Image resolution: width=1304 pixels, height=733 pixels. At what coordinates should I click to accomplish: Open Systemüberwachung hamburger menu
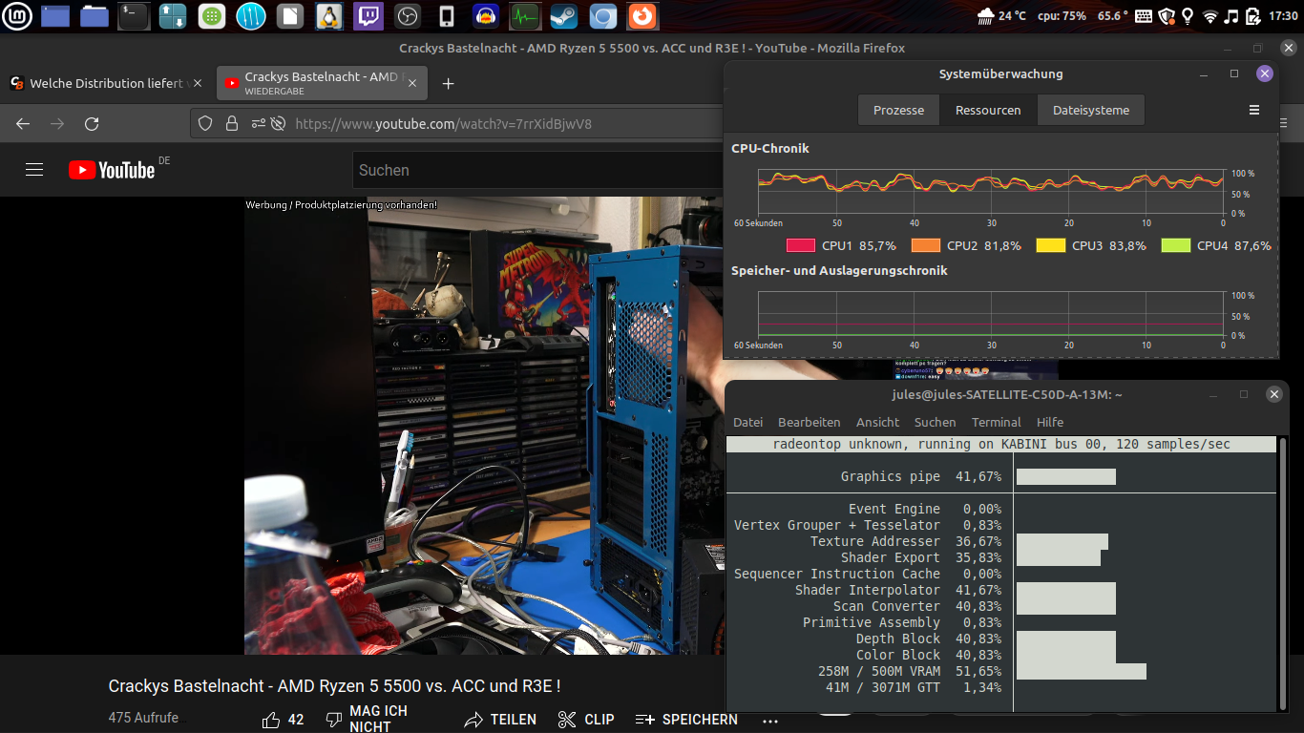tap(1254, 110)
